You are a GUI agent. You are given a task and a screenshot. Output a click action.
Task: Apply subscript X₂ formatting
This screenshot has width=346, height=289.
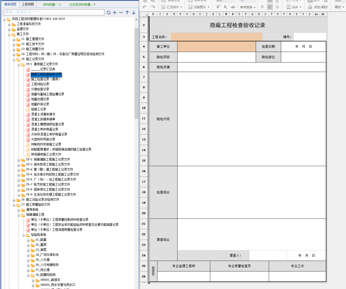coord(226,7)
